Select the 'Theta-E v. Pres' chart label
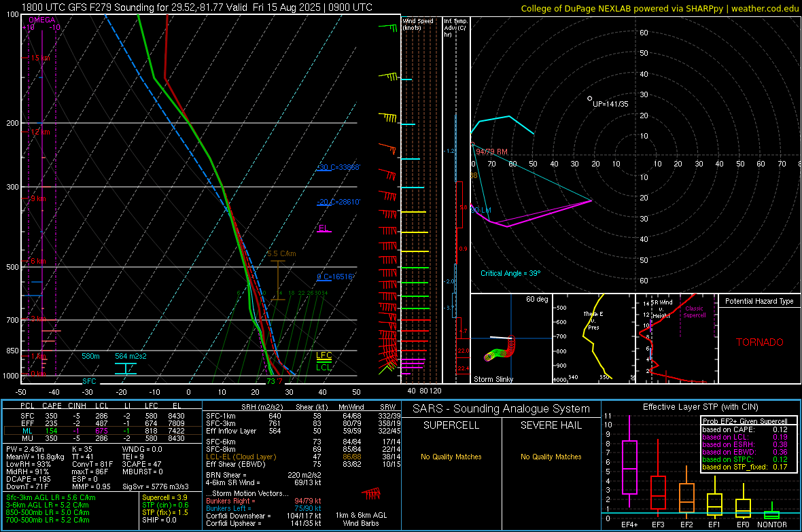The width and height of the screenshot is (802, 532). point(593,321)
